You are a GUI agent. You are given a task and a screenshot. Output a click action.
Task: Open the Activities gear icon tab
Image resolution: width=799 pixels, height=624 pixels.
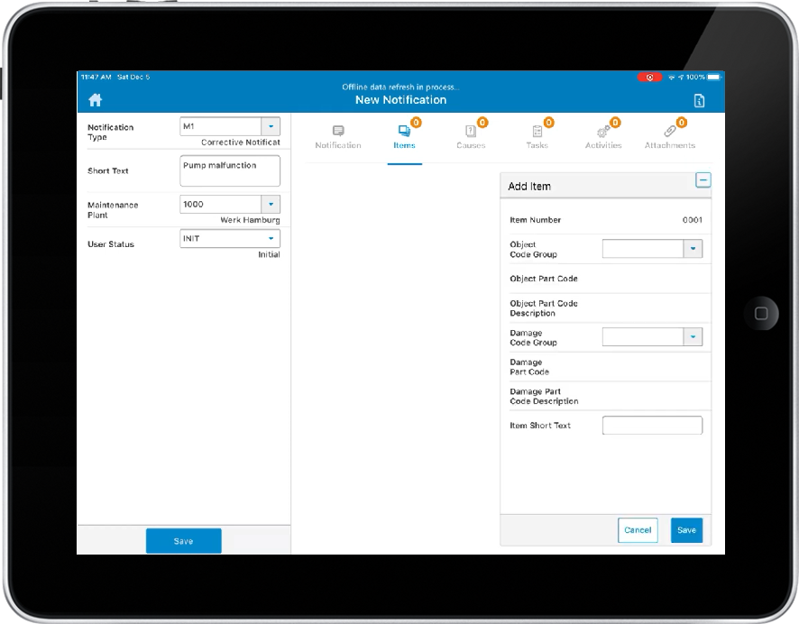coord(603,131)
